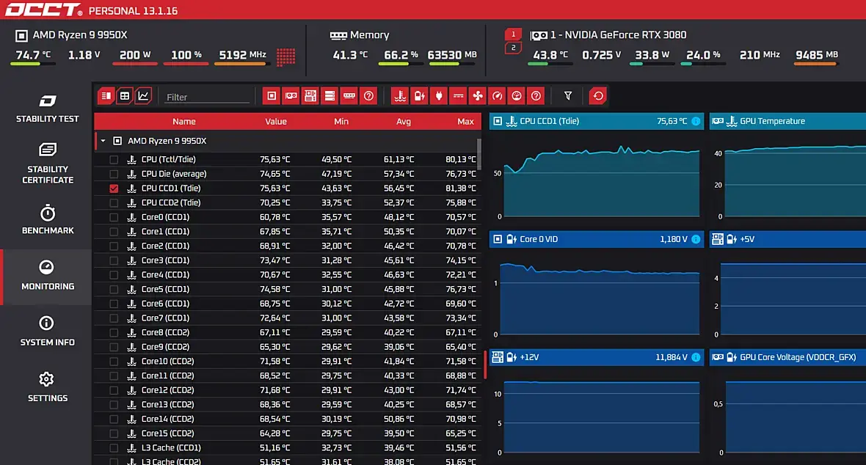Click the funnel filter icon
The image size is (866, 465).
pyautogui.click(x=568, y=96)
